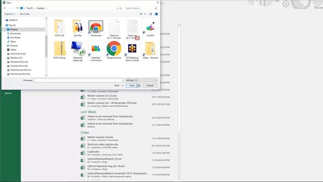323x182 pixels.
Task: Click the arrow next to the Open button
Action: [x=139, y=85]
